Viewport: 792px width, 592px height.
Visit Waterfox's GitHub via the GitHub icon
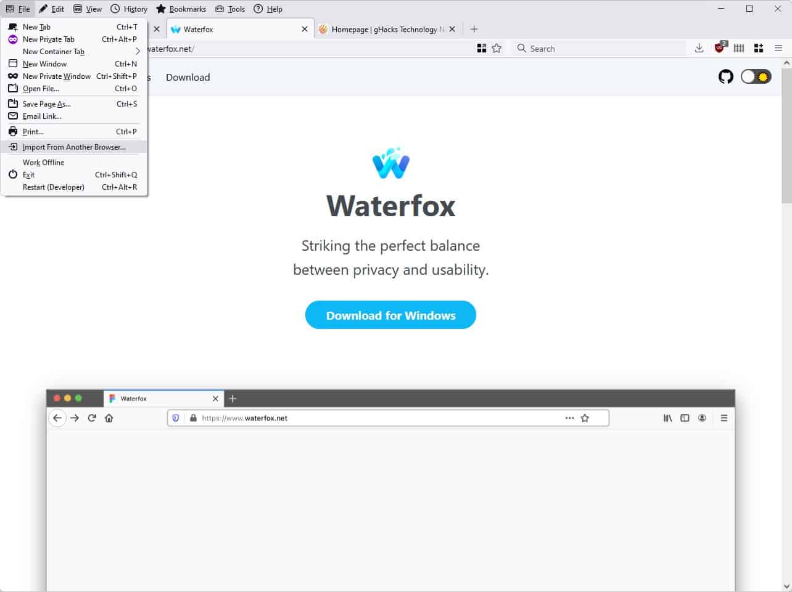[x=725, y=76]
